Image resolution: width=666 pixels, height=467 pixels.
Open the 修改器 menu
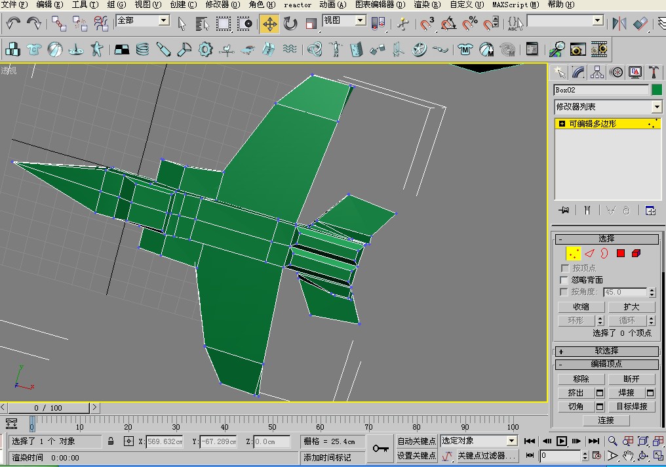pos(223,5)
